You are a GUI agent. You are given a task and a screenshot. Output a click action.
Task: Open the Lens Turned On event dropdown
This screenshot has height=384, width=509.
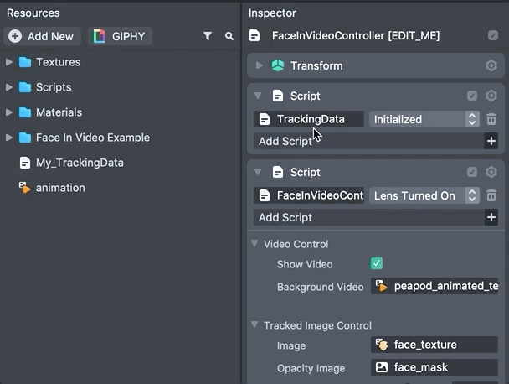424,196
